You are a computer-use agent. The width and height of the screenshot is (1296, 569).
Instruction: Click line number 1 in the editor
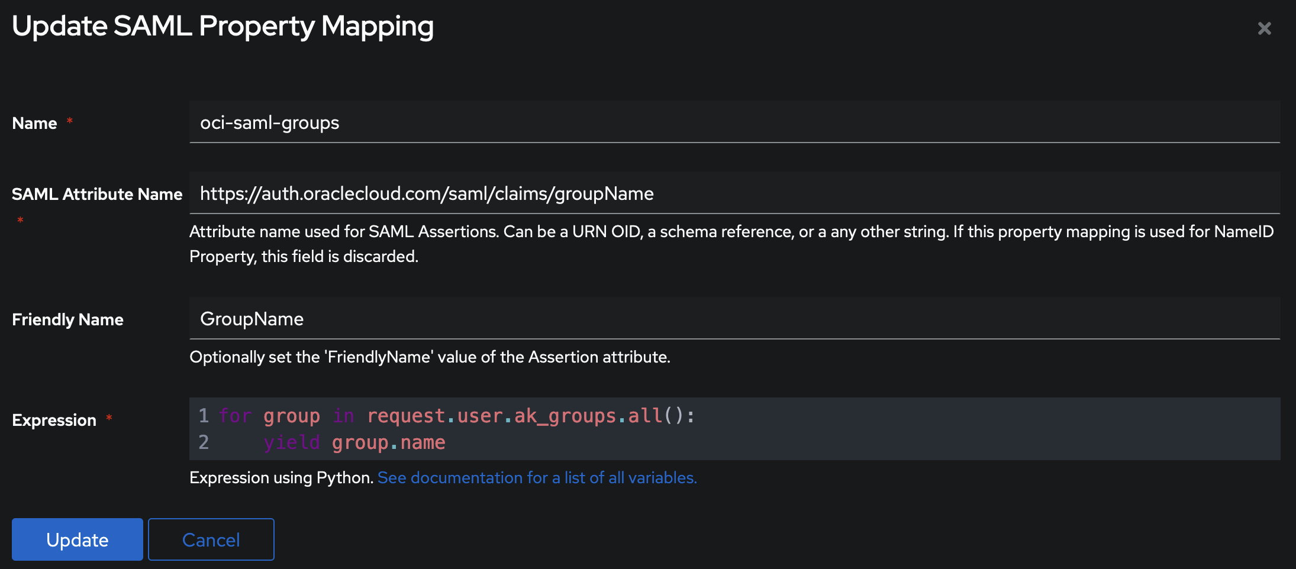click(x=204, y=416)
